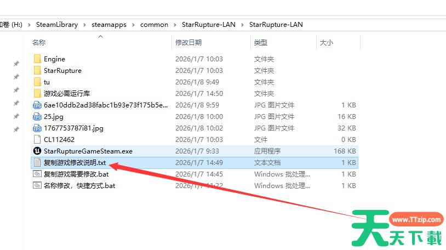Navigate to common in the address bar
This screenshot has width=446, height=250.
pos(154,25)
